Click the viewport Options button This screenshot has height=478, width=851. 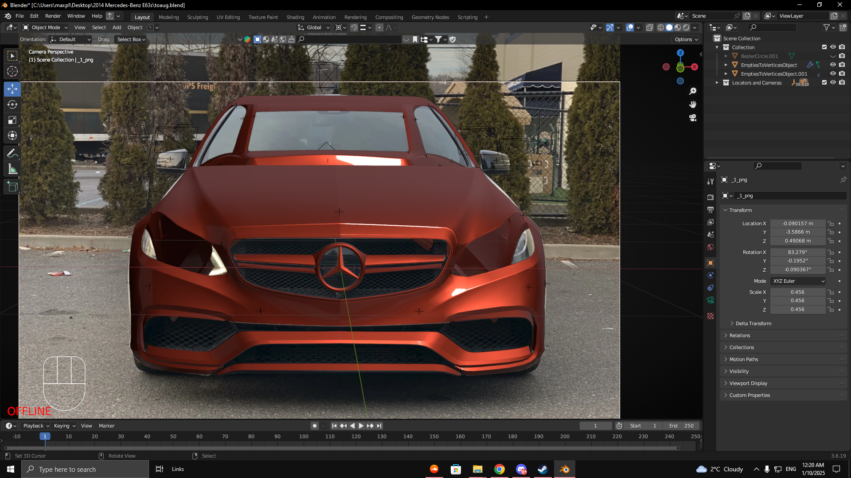click(x=686, y=39)
